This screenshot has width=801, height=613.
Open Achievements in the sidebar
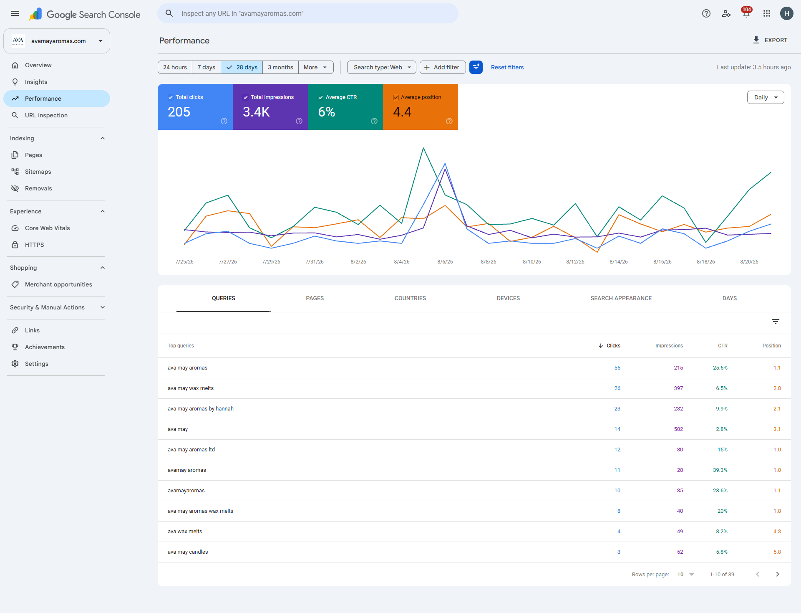[x=57, y=347]
